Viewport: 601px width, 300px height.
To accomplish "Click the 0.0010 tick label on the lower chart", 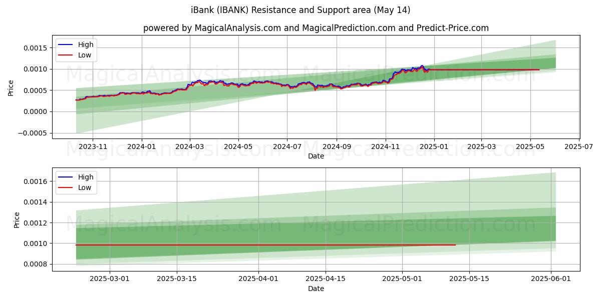I will point(36,243).
